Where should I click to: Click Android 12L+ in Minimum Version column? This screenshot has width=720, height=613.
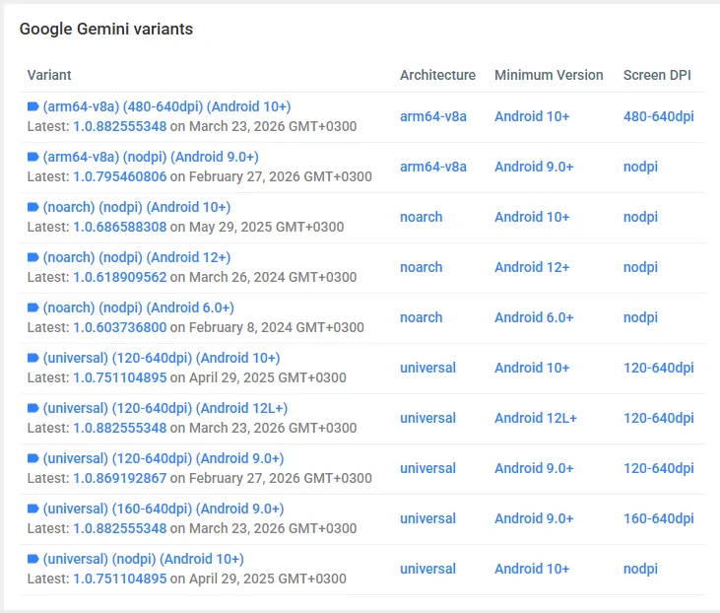click(x=536, y=418)
